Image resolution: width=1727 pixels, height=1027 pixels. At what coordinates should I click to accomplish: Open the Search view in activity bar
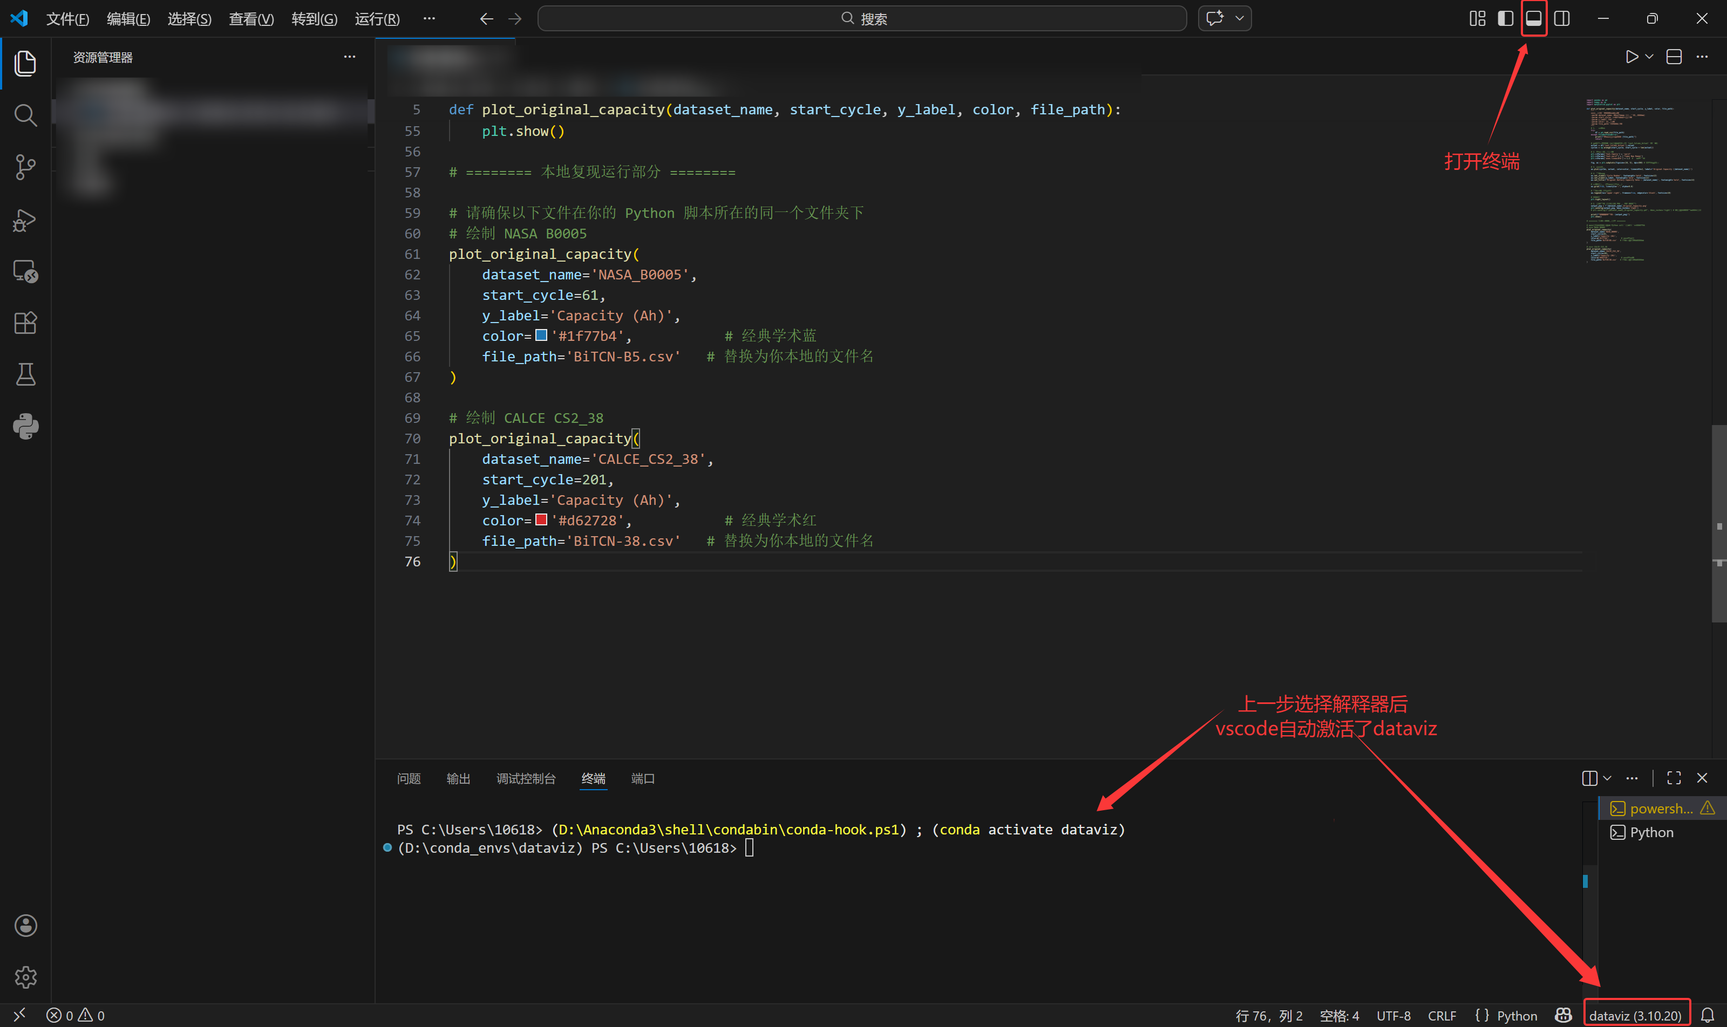(25, 115)
